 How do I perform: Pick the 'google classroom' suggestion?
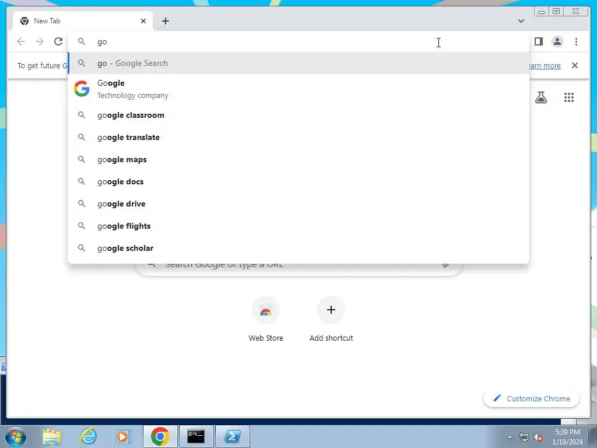click(x=298, y=115)
